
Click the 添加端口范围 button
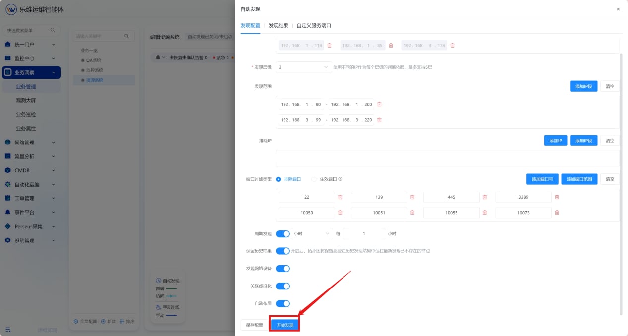click(579, 179)
